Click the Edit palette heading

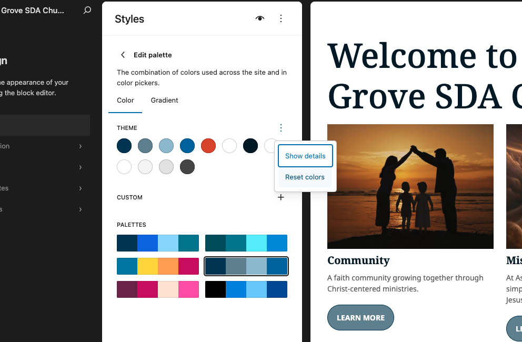point(153,55)
